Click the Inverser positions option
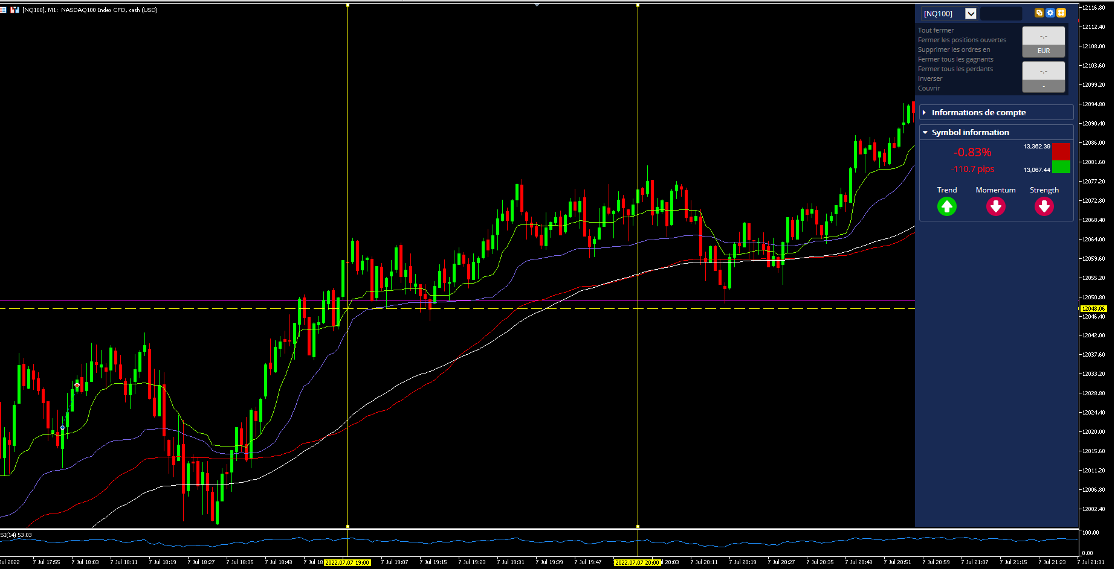The height and width of the screenshot is (569, 1115). click(x=930, y=78)
